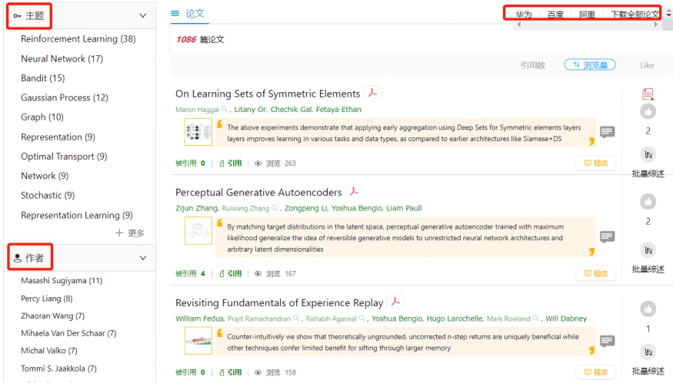Add Perceptual Generative Autoencoders to batch review cart
The width and height of the screenshot is (673, 383).
coord(648,250)
